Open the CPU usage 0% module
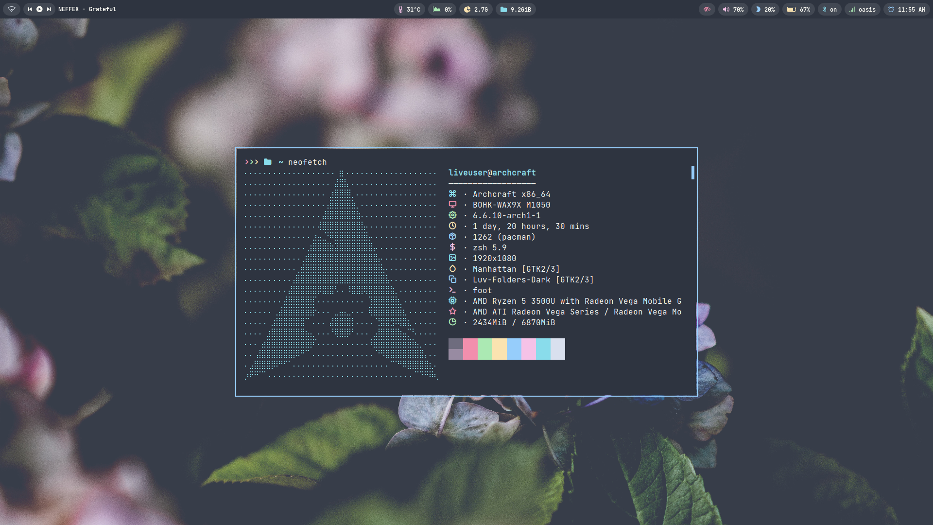The image size is (933, 525). [442, 9]
